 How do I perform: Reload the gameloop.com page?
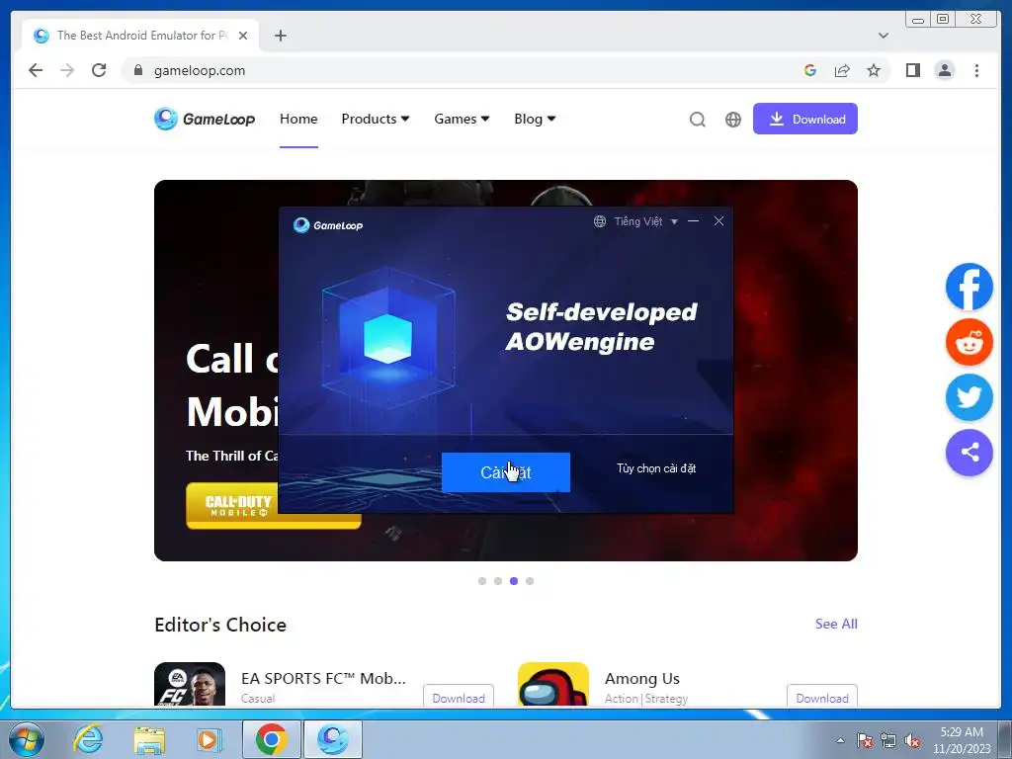[99, 70]
